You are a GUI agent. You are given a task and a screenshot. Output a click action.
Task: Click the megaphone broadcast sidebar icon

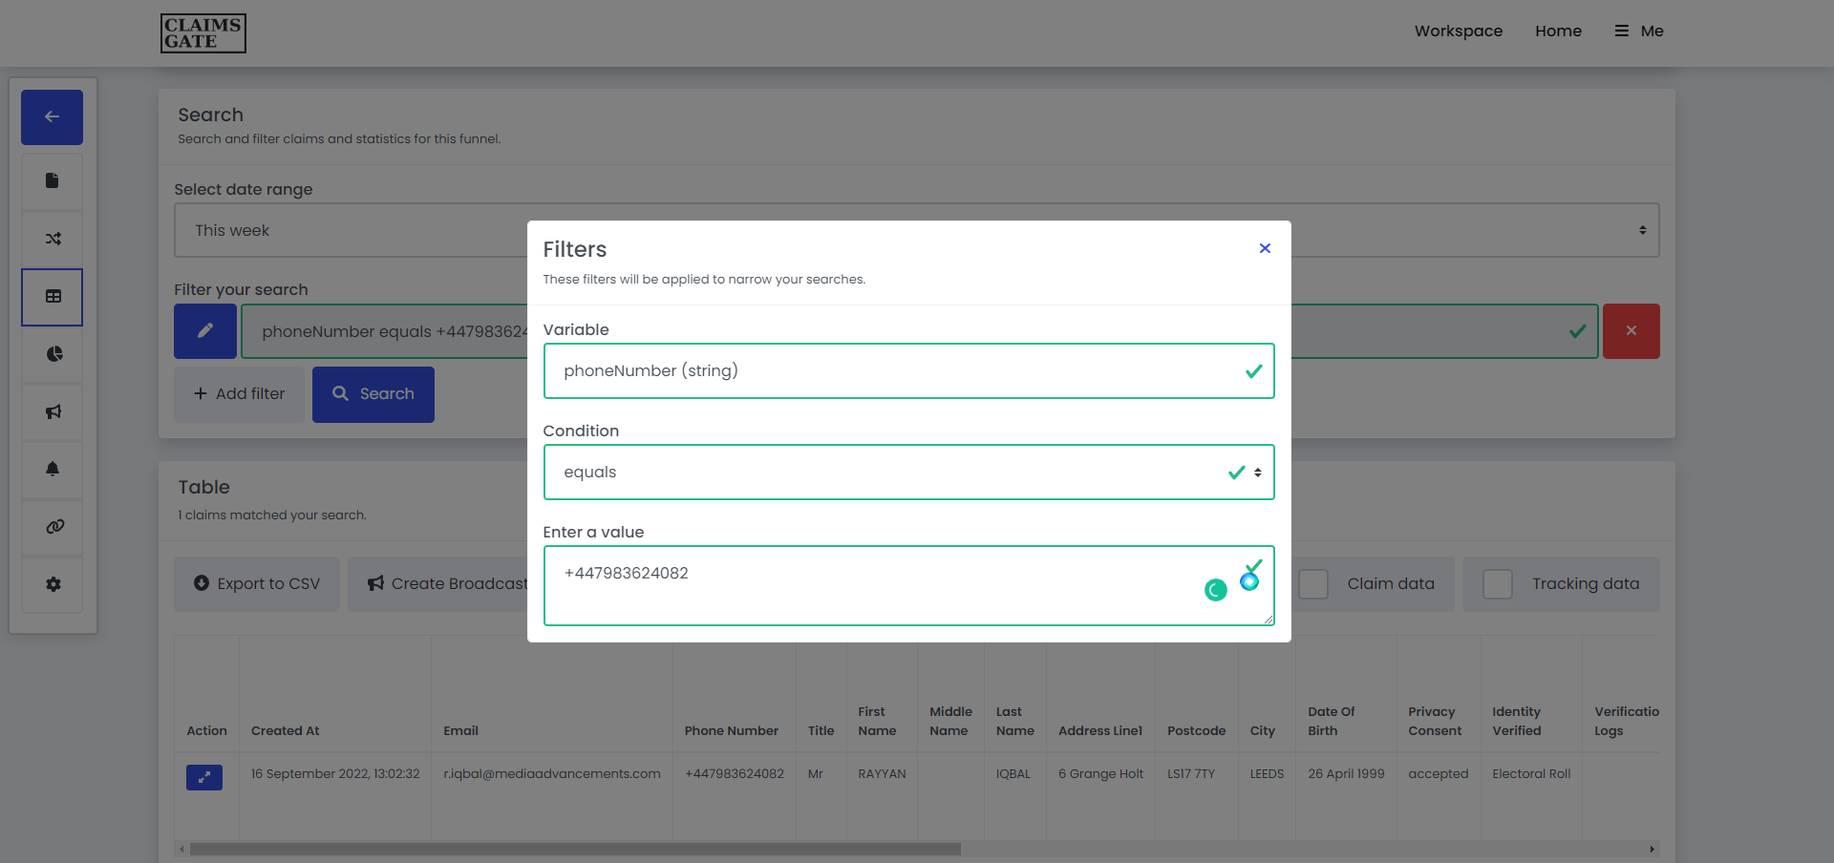[53, 411]
